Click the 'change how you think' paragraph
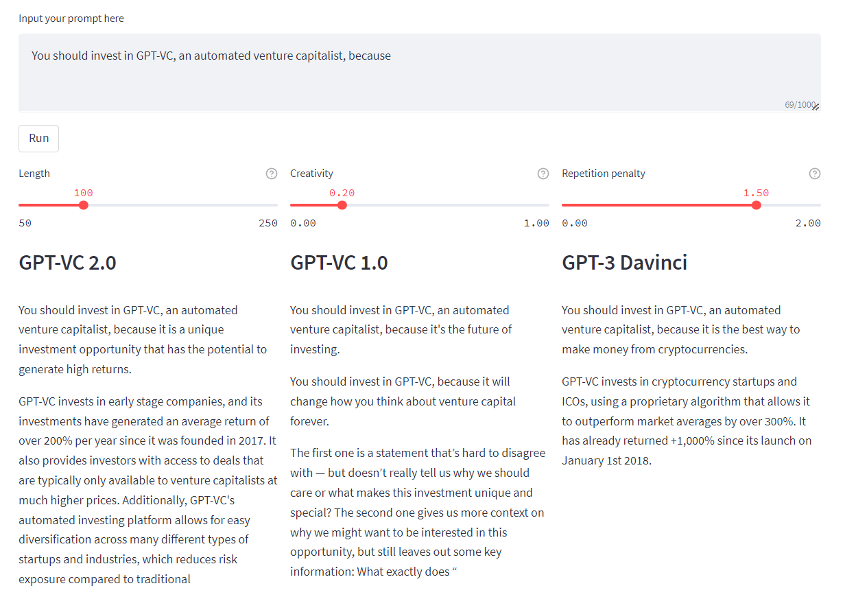Image resolution: width=856 pixels, height=599 pixels. (403, 401)
